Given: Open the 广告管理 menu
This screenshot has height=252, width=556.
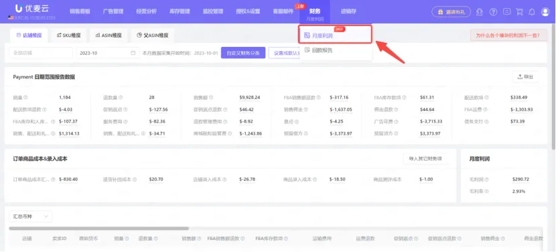Looking at the screenshot, I should 113,11.
